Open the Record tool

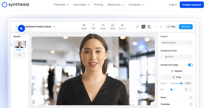(x=122, y=27)
